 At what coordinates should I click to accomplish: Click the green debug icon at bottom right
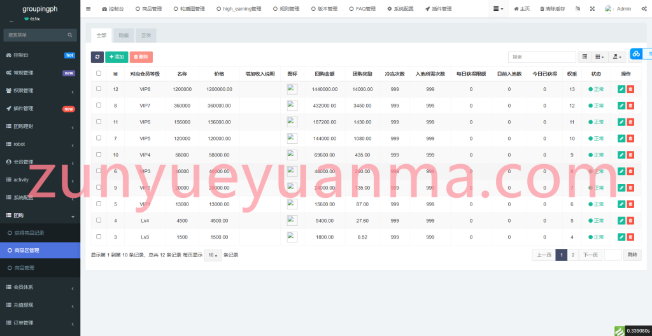click(620, 331)
